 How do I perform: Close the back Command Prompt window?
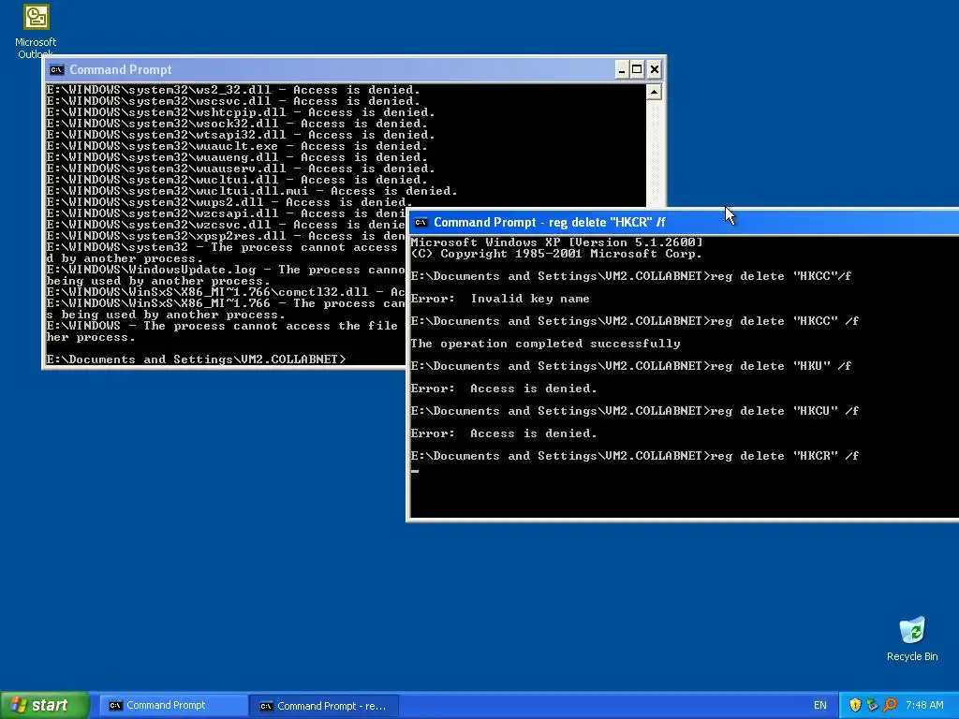tap(654, 69)
